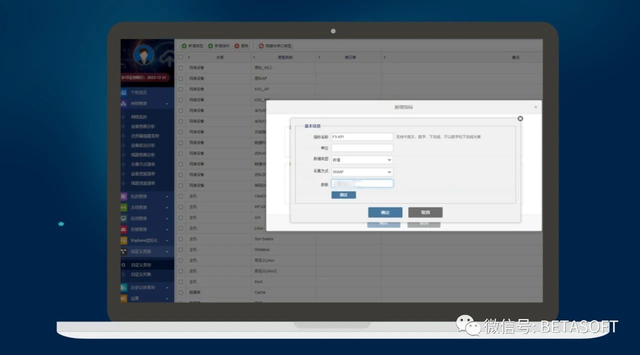
Task: Click the green 新增指标 plus icon
Action: 210,46
